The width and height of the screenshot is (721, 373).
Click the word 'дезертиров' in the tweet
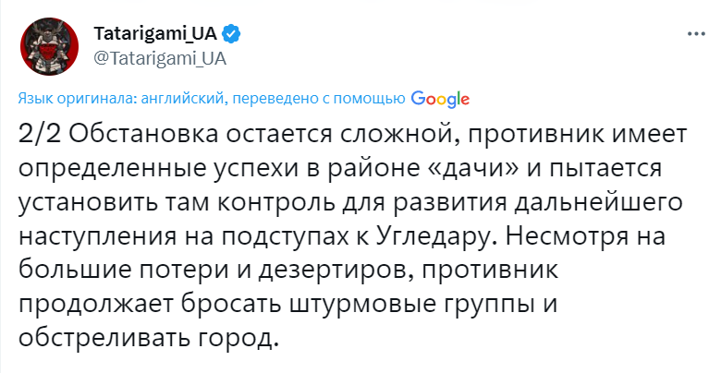[313, 270]
